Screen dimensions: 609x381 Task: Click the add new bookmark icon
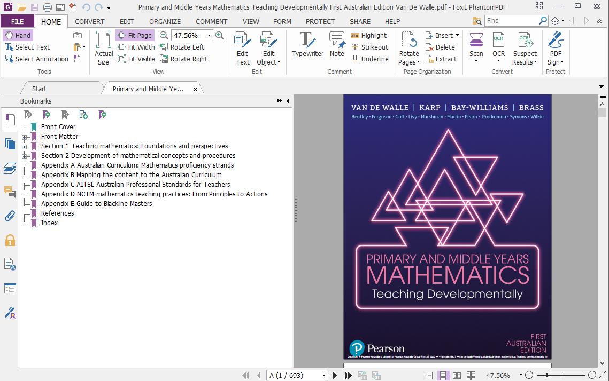click(x=47, y=115)
